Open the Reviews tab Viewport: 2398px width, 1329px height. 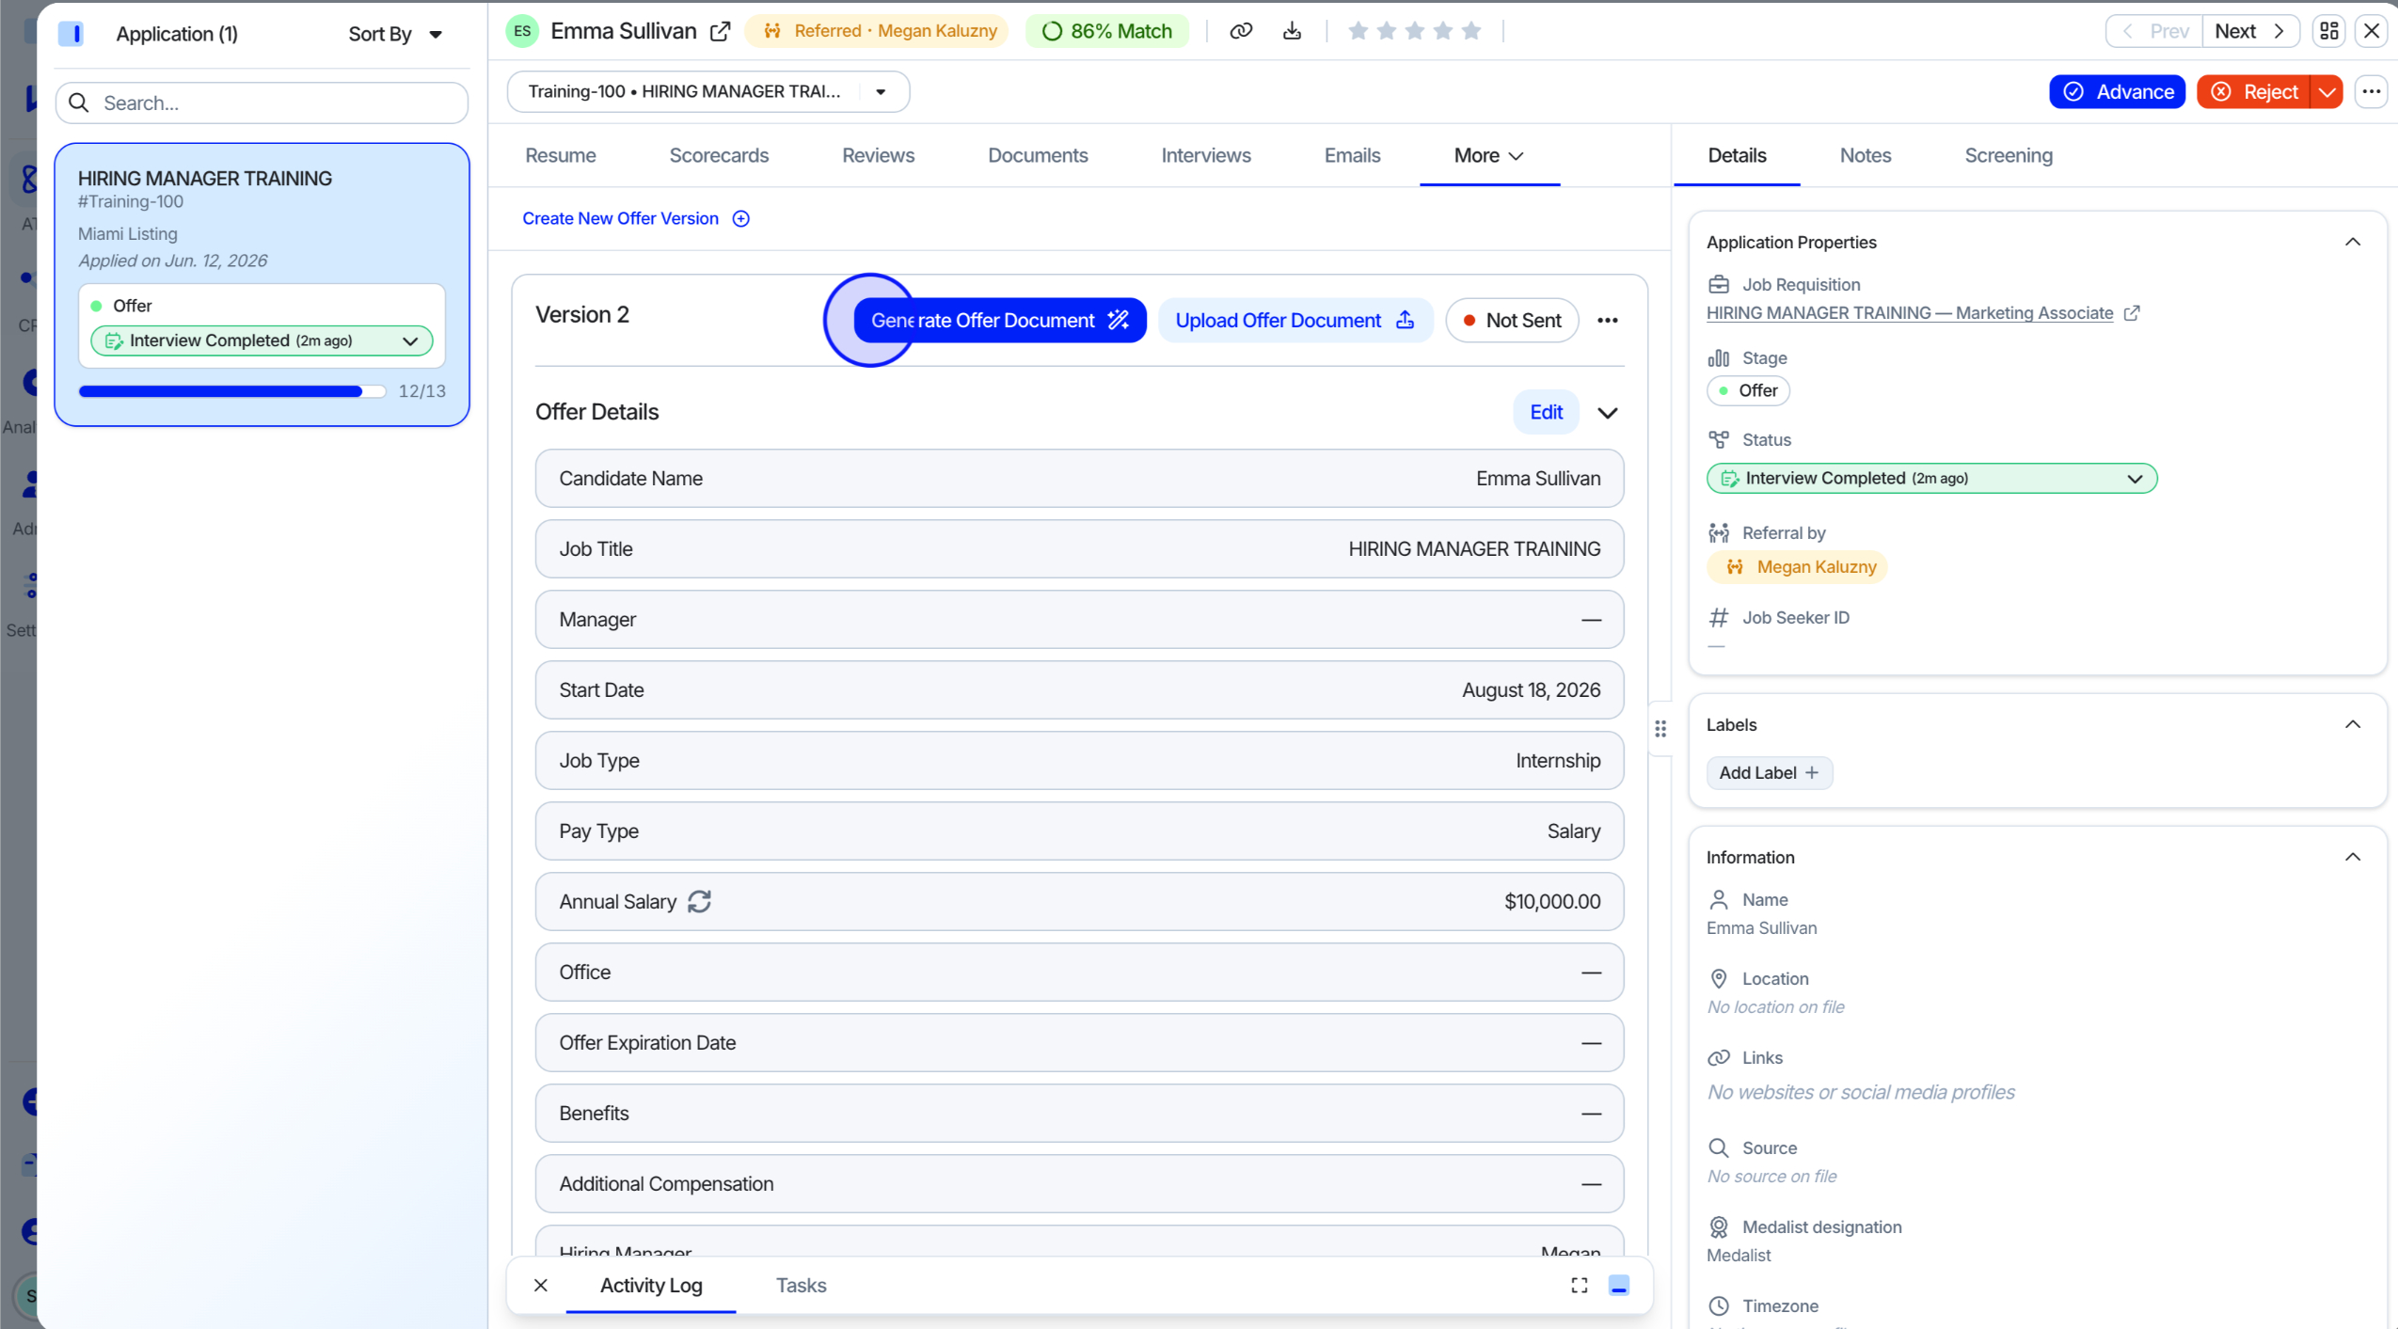[x=878, y=156]
